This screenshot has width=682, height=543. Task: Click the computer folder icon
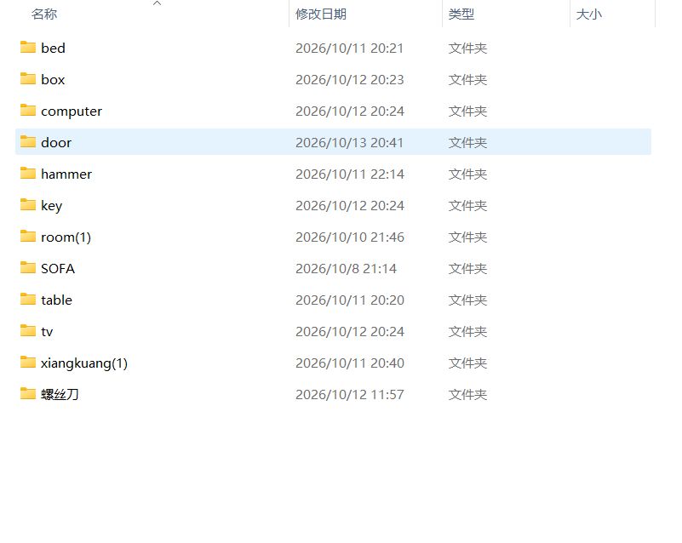(x=28, y=110)
